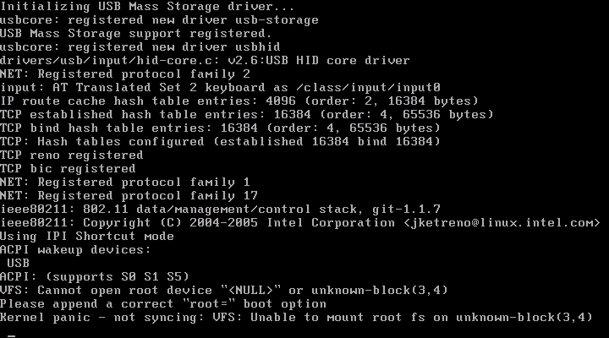The height and width of the screenshot is (338, 609).
Task: Click the TCP bind hash table entries line
Action: click(220, 128)
